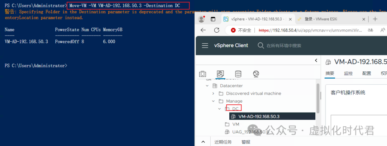
Task: Go back in the browser
Action: (203, 30)
